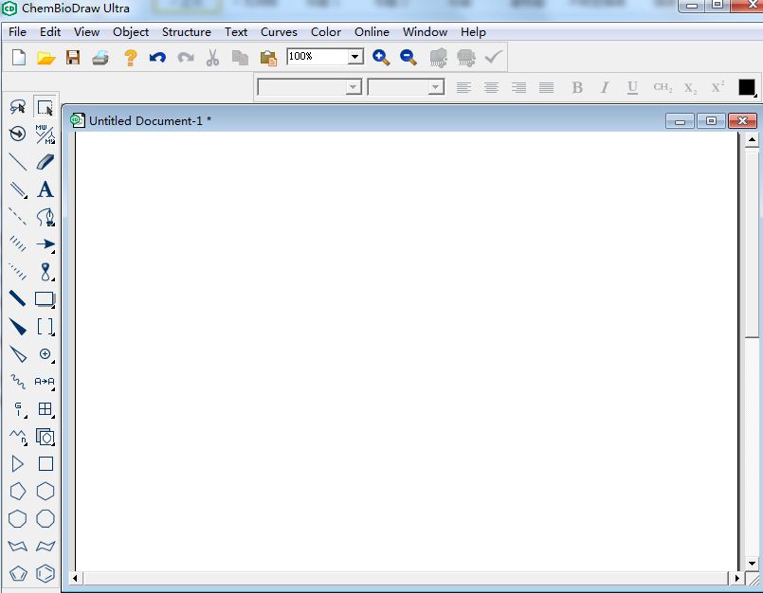Select the Bold Bond tool

[x=18, y=298]
